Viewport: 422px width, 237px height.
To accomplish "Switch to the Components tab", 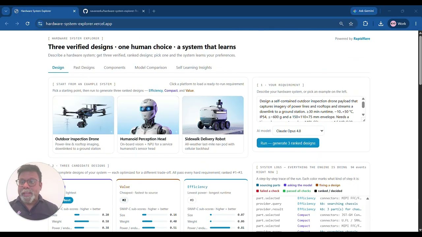I will (114, 67).
